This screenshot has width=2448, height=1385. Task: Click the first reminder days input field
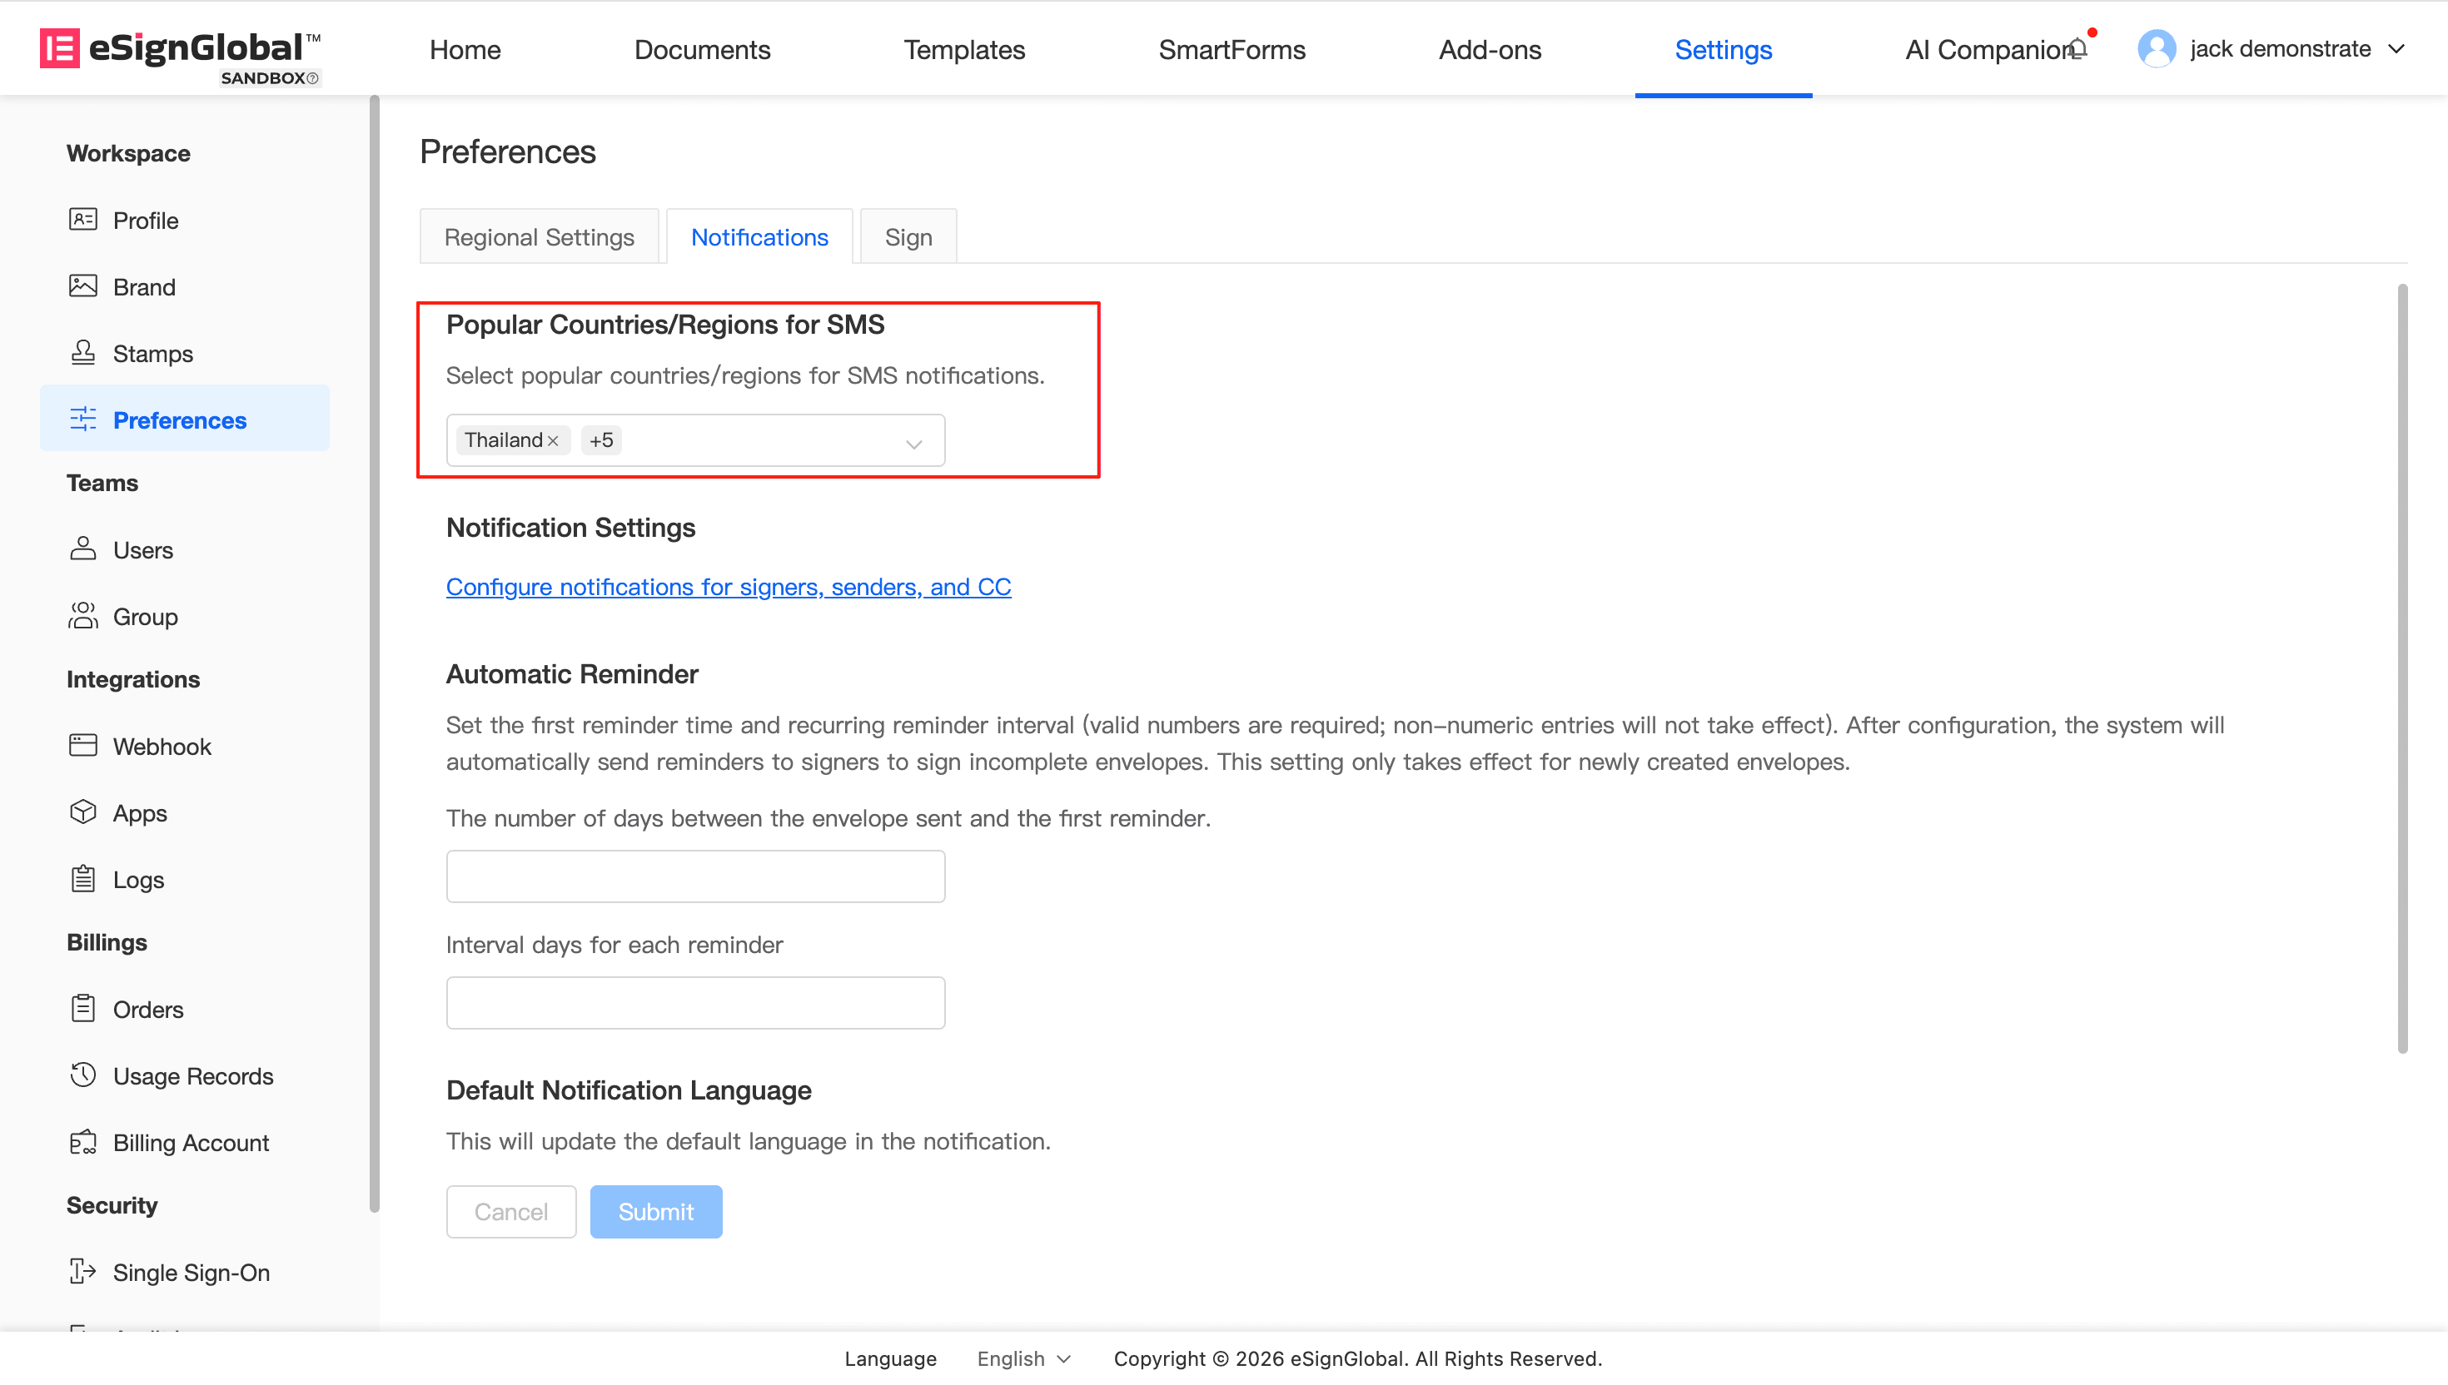pyautogui.click(x=695, y=876)
